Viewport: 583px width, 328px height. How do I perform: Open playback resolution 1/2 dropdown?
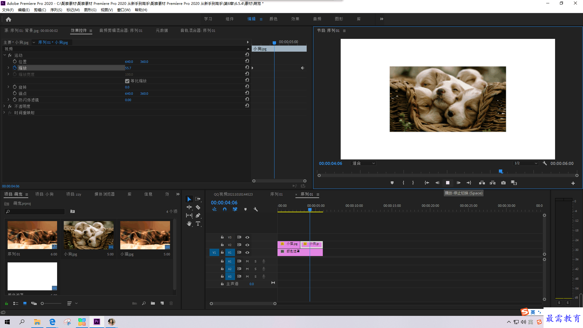pyautogui.click(x=526, y=163)
